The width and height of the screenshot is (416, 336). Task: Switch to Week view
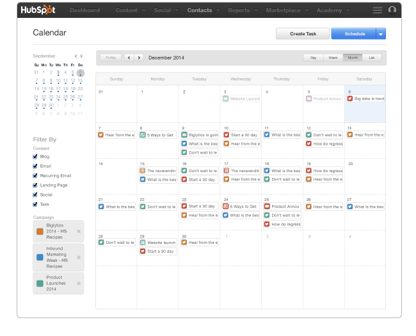[x=333, y=58]
